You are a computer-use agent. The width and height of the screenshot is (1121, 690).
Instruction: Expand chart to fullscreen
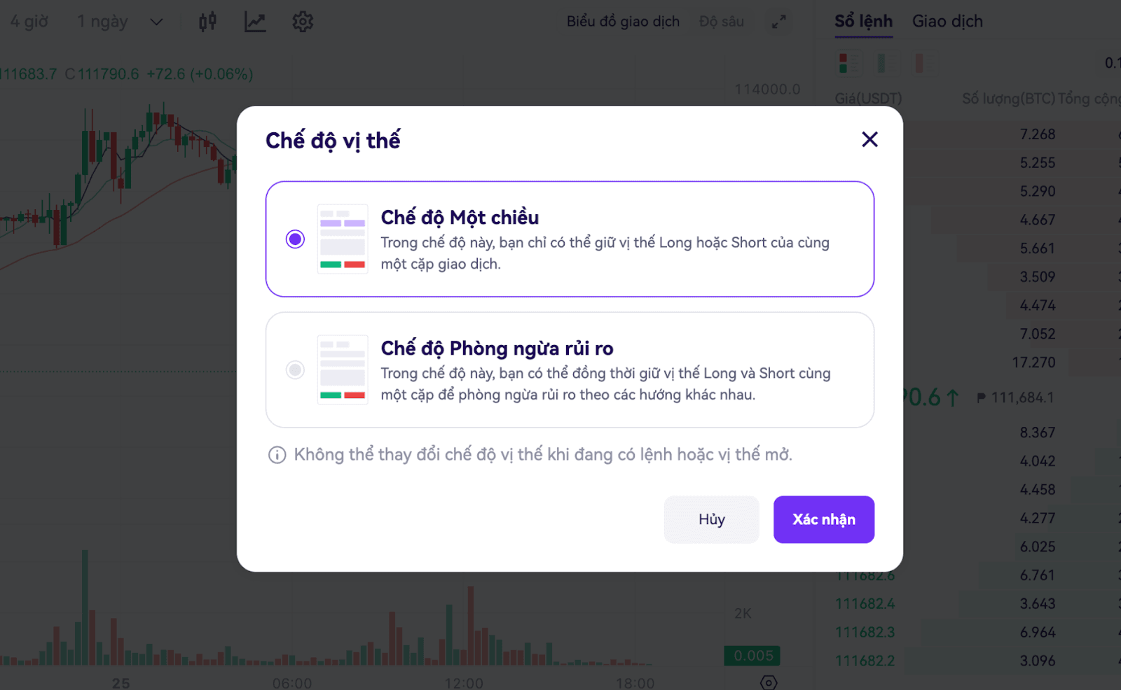pos(779,22)
